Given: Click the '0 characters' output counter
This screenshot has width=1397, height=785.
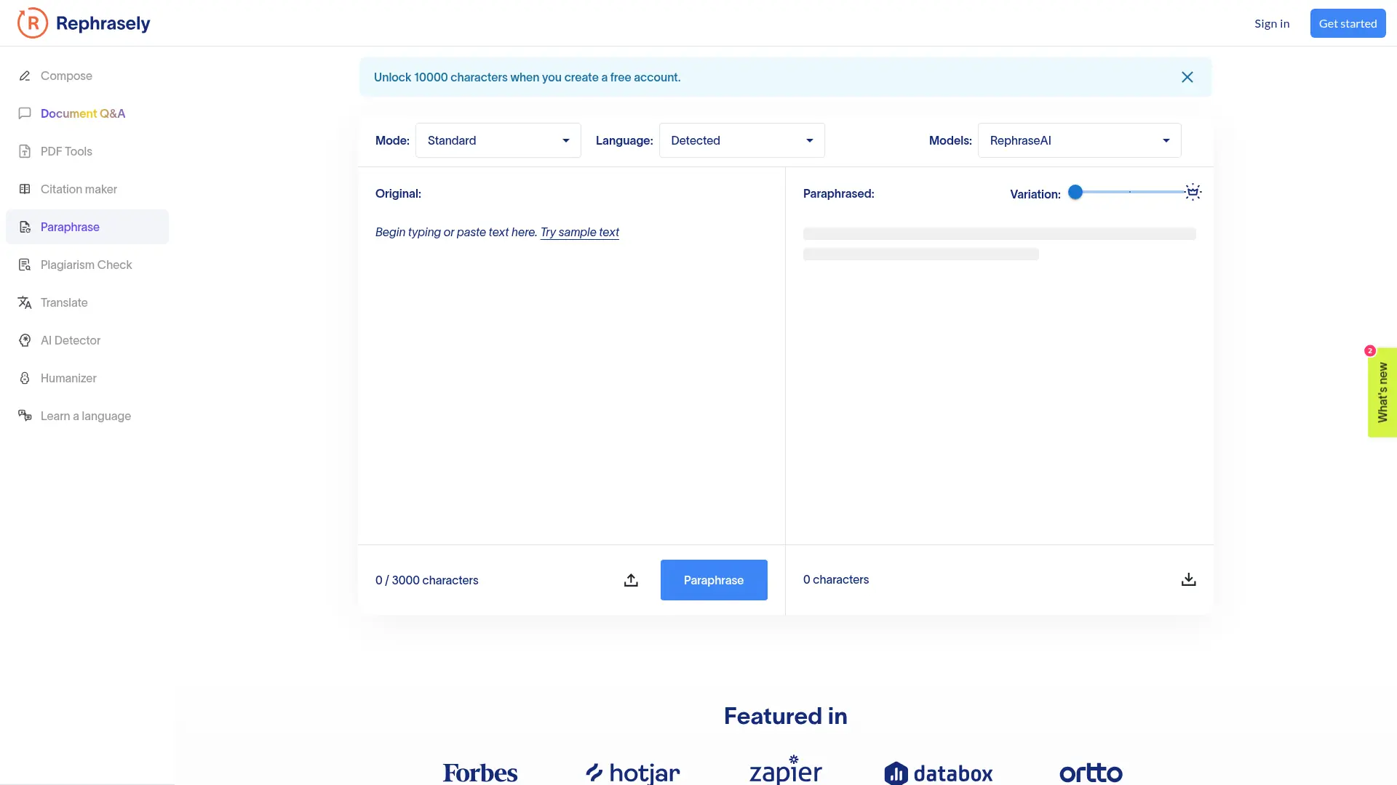Looking at the screenshot, I should (x=836, y=579).
